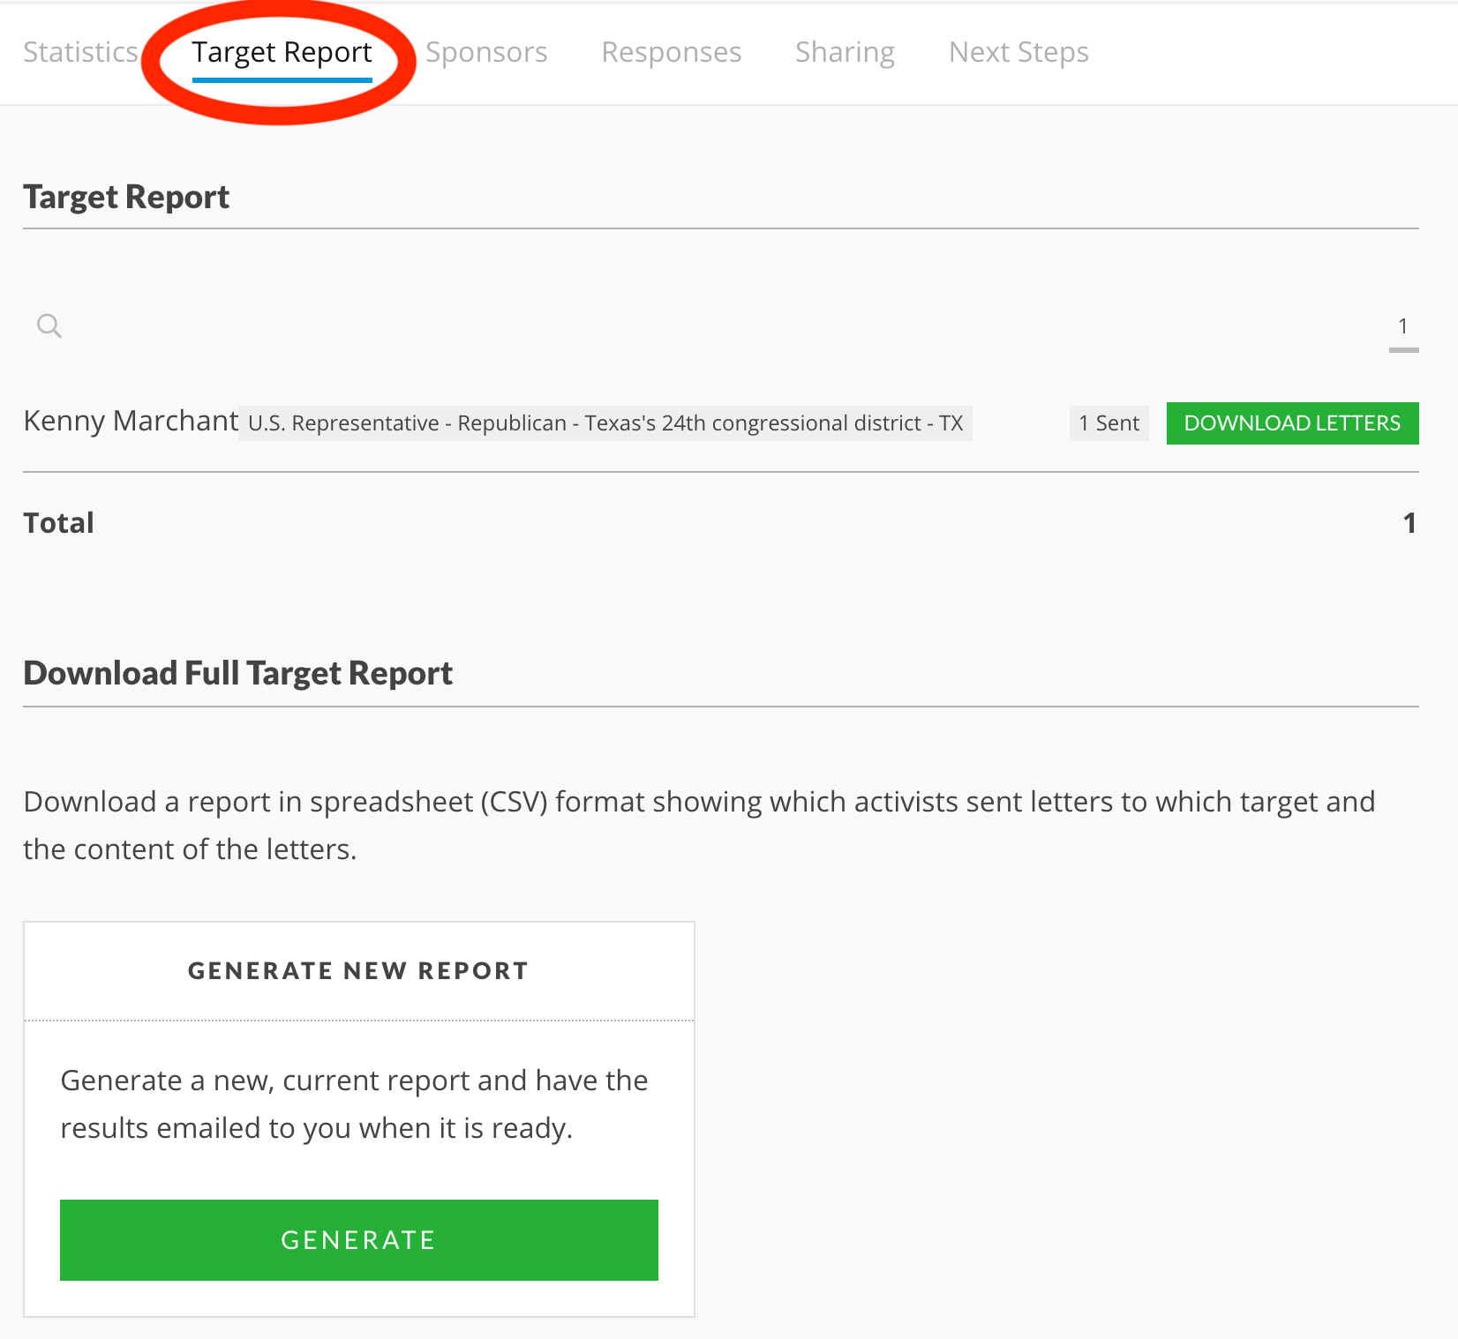Click the search magnifier icon
Screen dimensions: 1458x1339
click(49, 325)
